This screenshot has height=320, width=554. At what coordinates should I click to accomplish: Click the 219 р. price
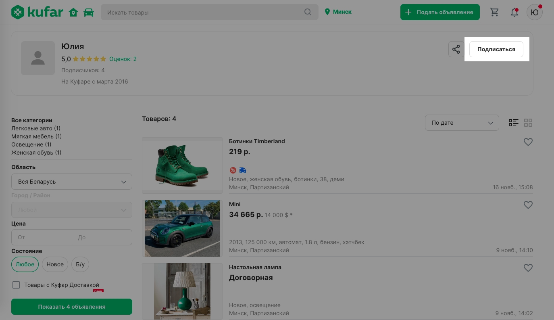[240, 152]
